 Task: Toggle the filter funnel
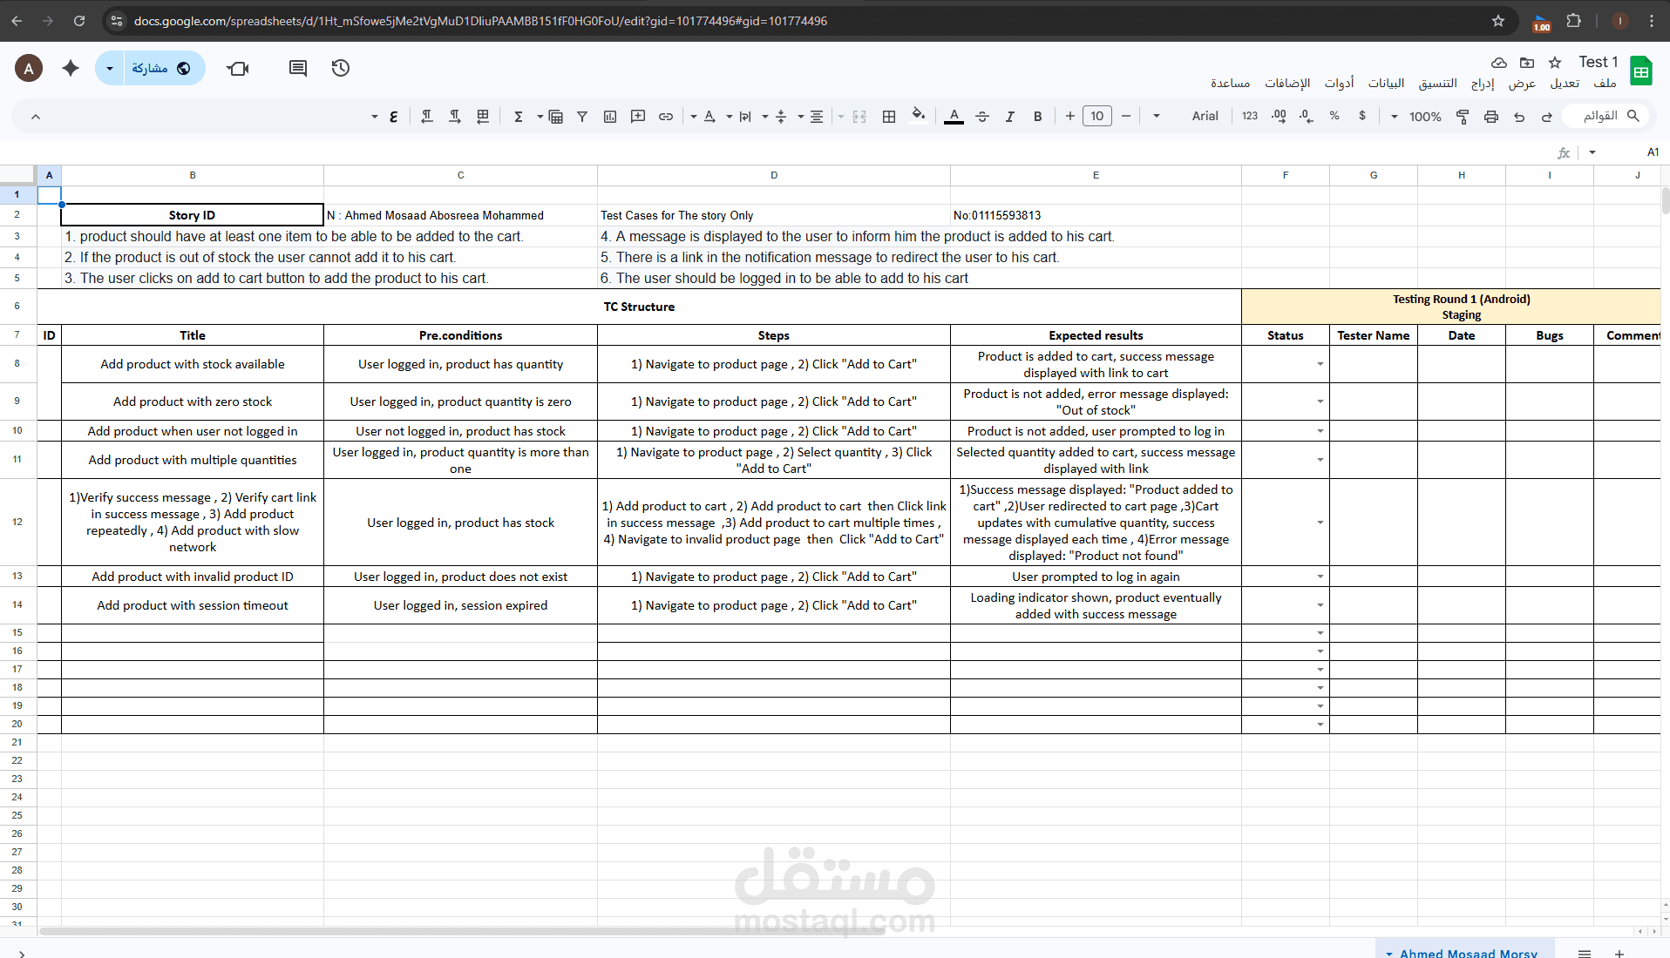(582, 117)
